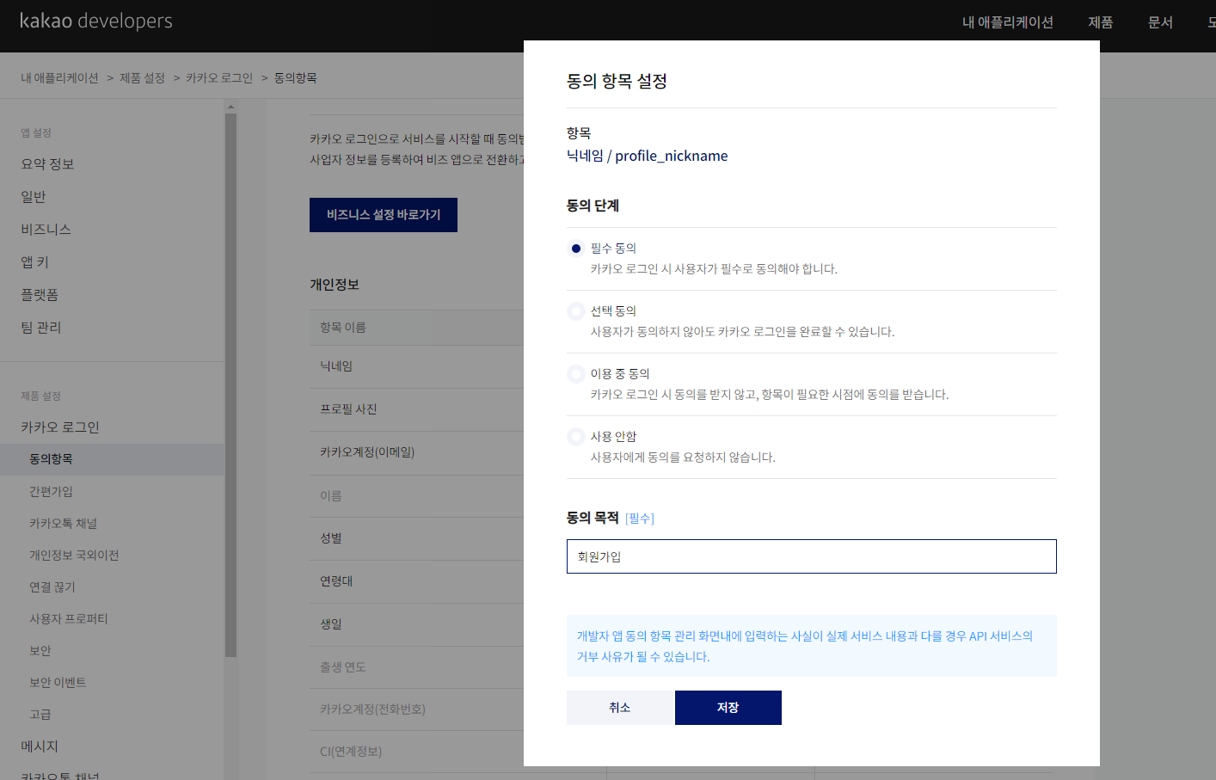Open 플랫폼 in sidebar
This screenshot has height=780, width=1216.
pos(40,295)
